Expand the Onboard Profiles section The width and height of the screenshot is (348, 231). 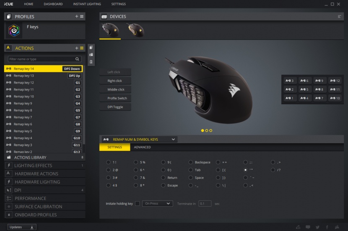(x=44, y=215)
